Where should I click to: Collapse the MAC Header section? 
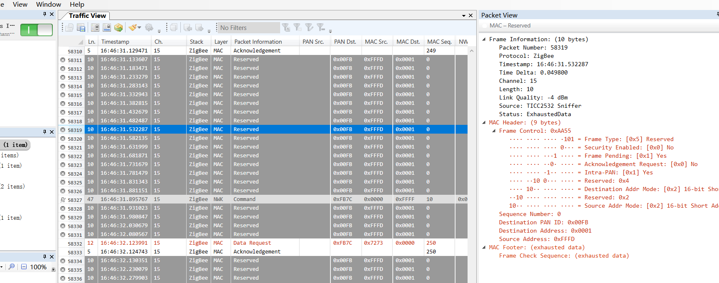pyautogui.click(x=484, y=123)
